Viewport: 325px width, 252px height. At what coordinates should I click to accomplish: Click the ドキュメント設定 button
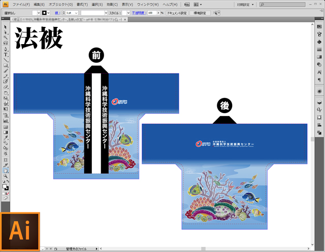177,13
